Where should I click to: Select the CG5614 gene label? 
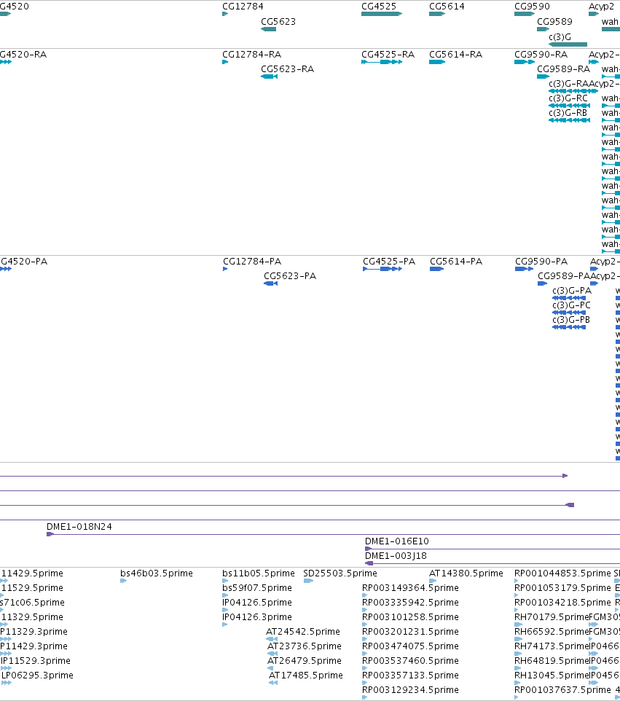pos(447,7)
